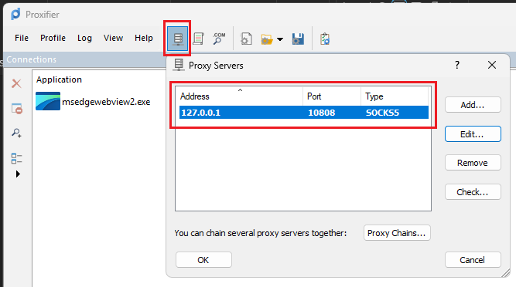Click the Proxy Servers dialog title icon
The image size is (516, 287).
(179, 65)
